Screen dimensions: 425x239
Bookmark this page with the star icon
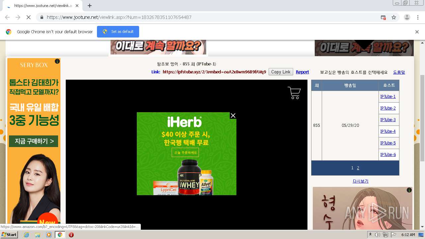click(x=394, y=17)
